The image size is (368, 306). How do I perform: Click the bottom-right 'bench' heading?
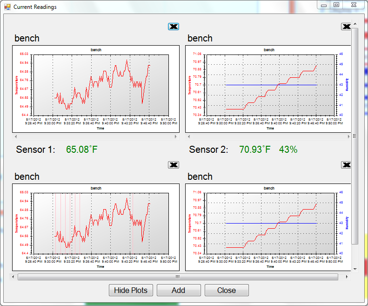(x=200, y=177)
